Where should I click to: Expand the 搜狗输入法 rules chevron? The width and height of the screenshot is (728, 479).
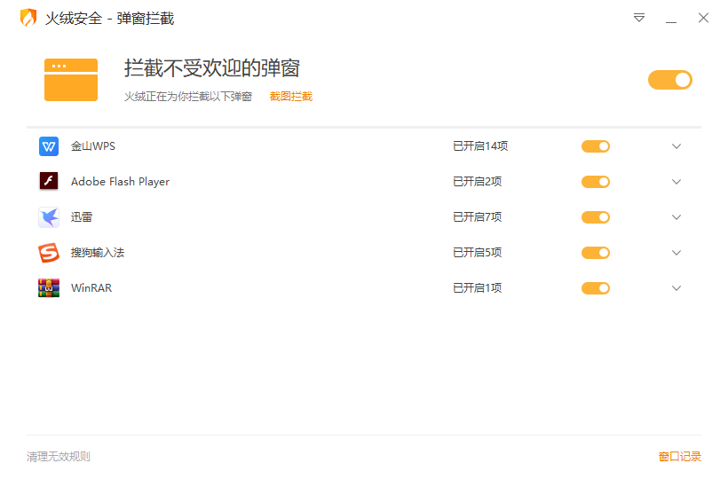(x=677, y=253)
